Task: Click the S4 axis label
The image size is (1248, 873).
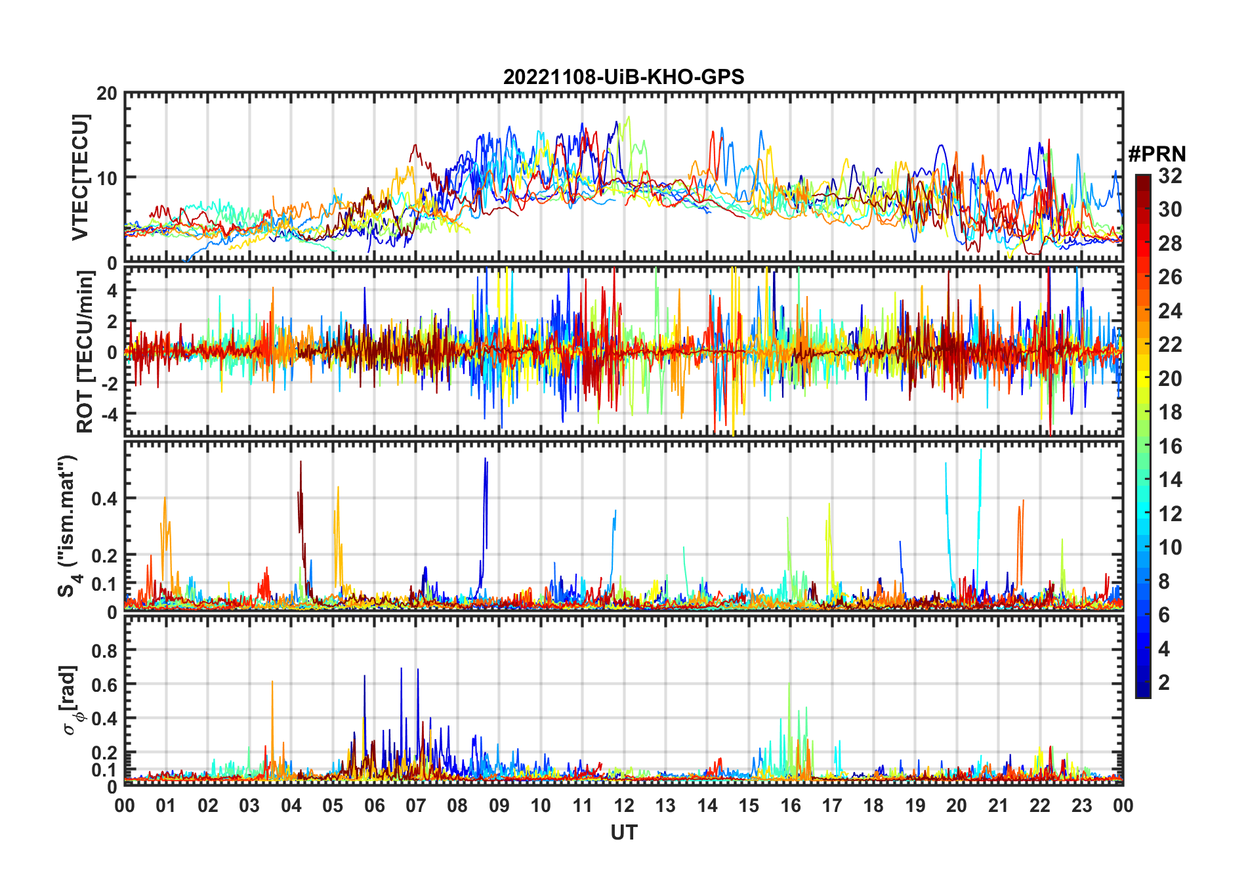Action: tap(68, 526)
